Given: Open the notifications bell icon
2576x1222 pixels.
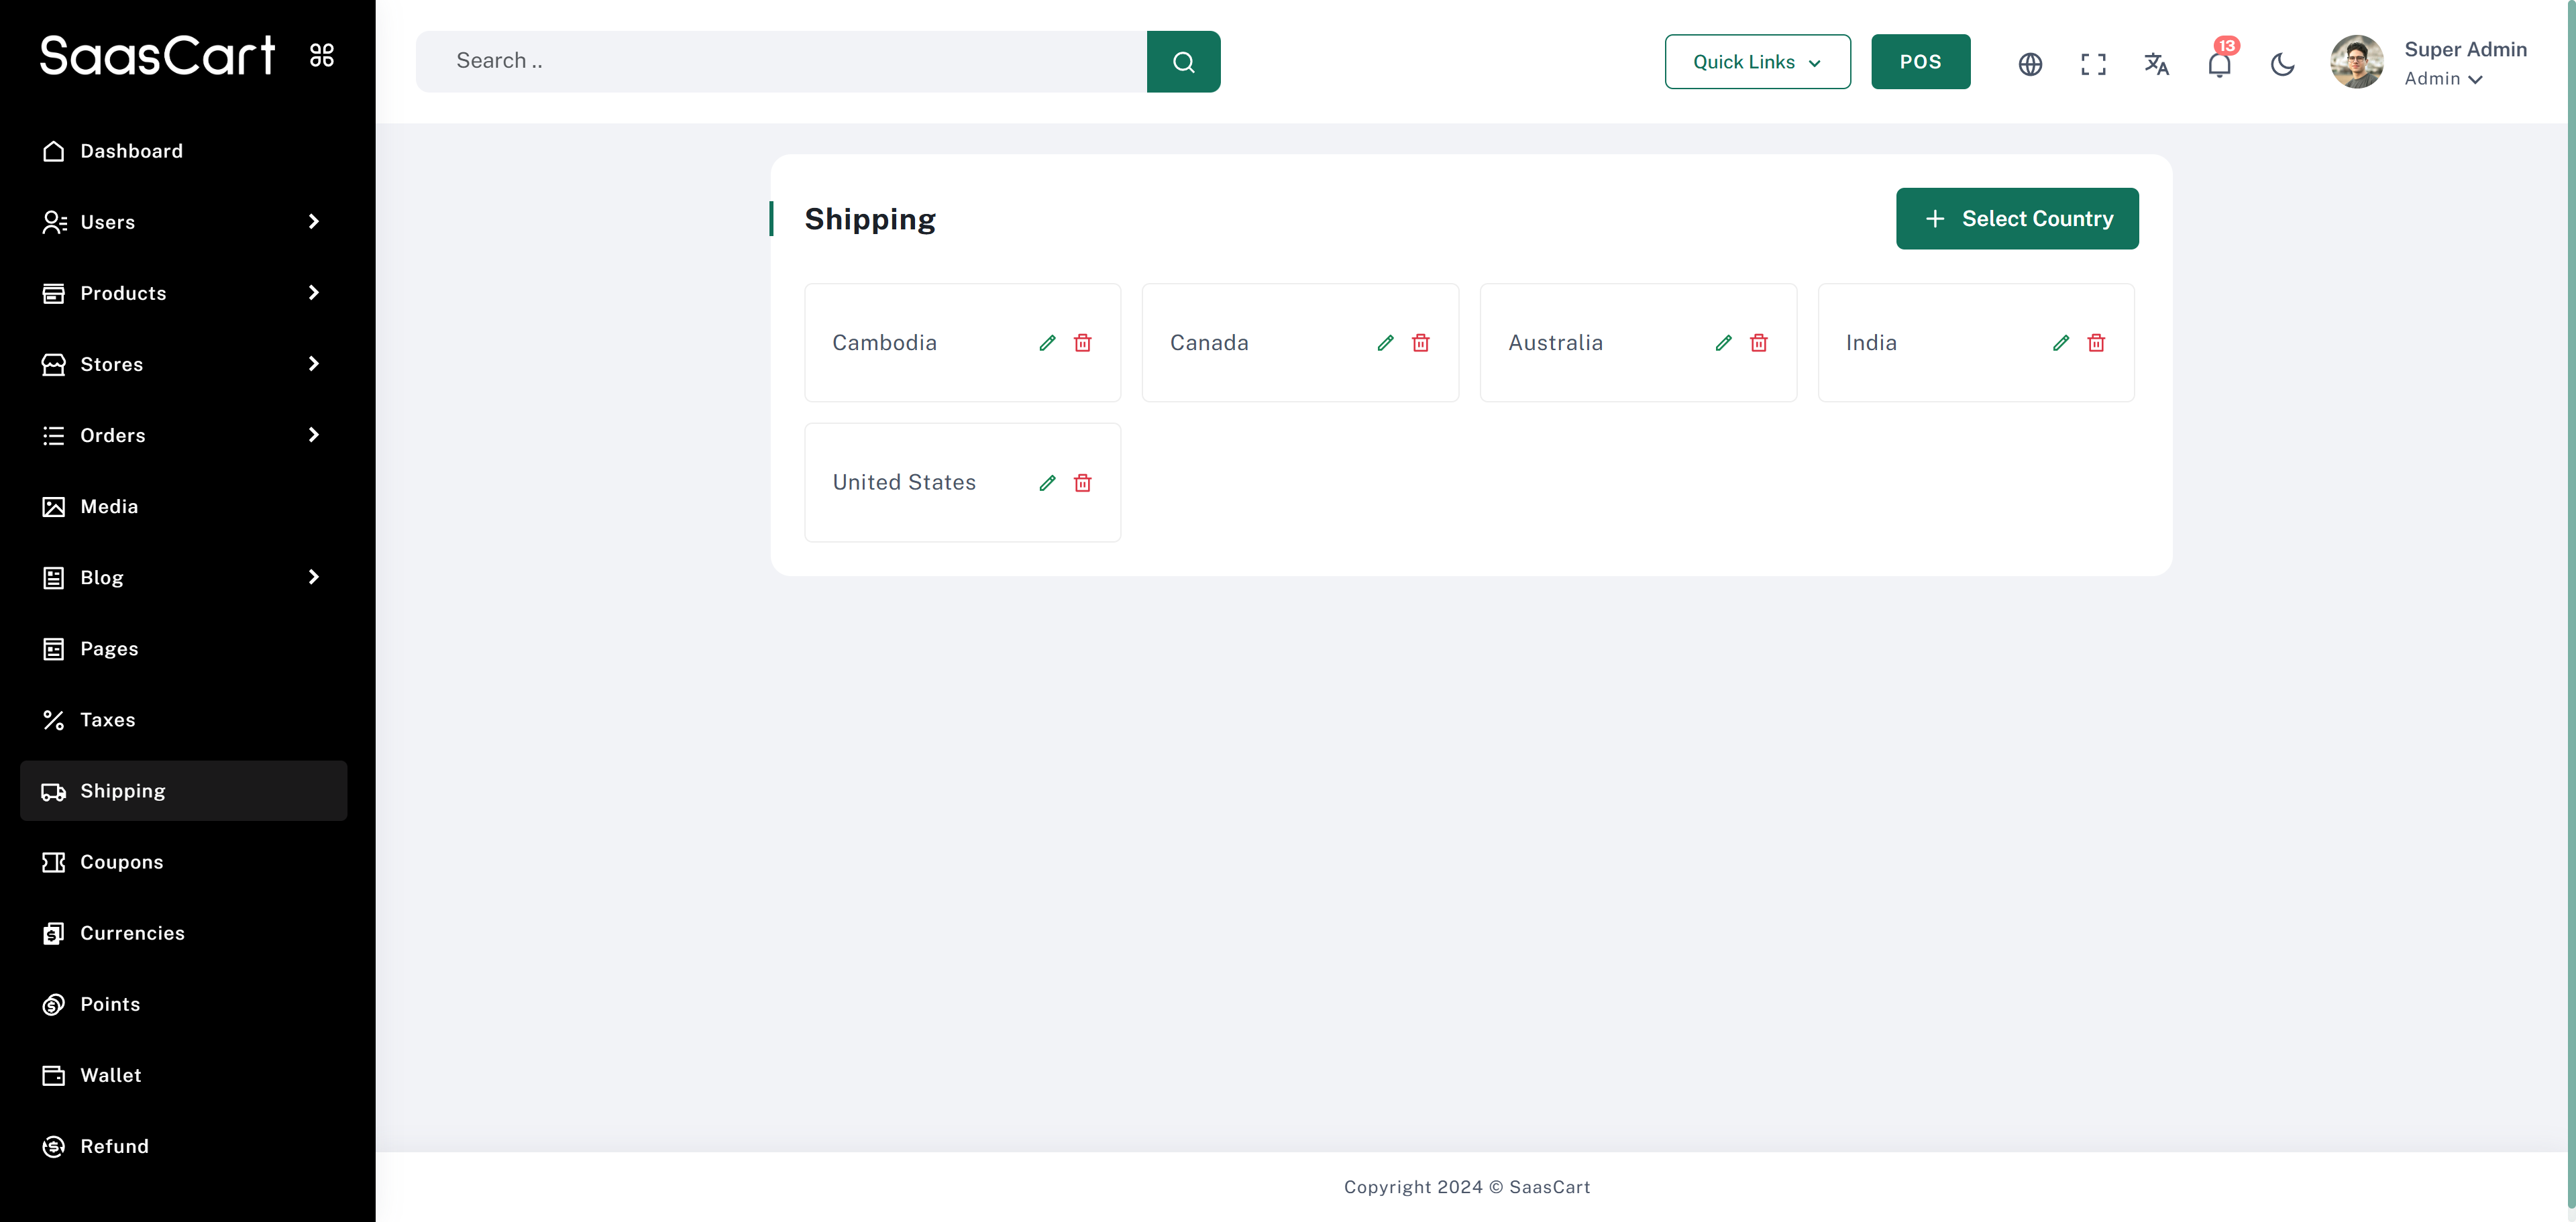Looking at the screenshot, I should pyautogui.click(x=2219, y=64).
